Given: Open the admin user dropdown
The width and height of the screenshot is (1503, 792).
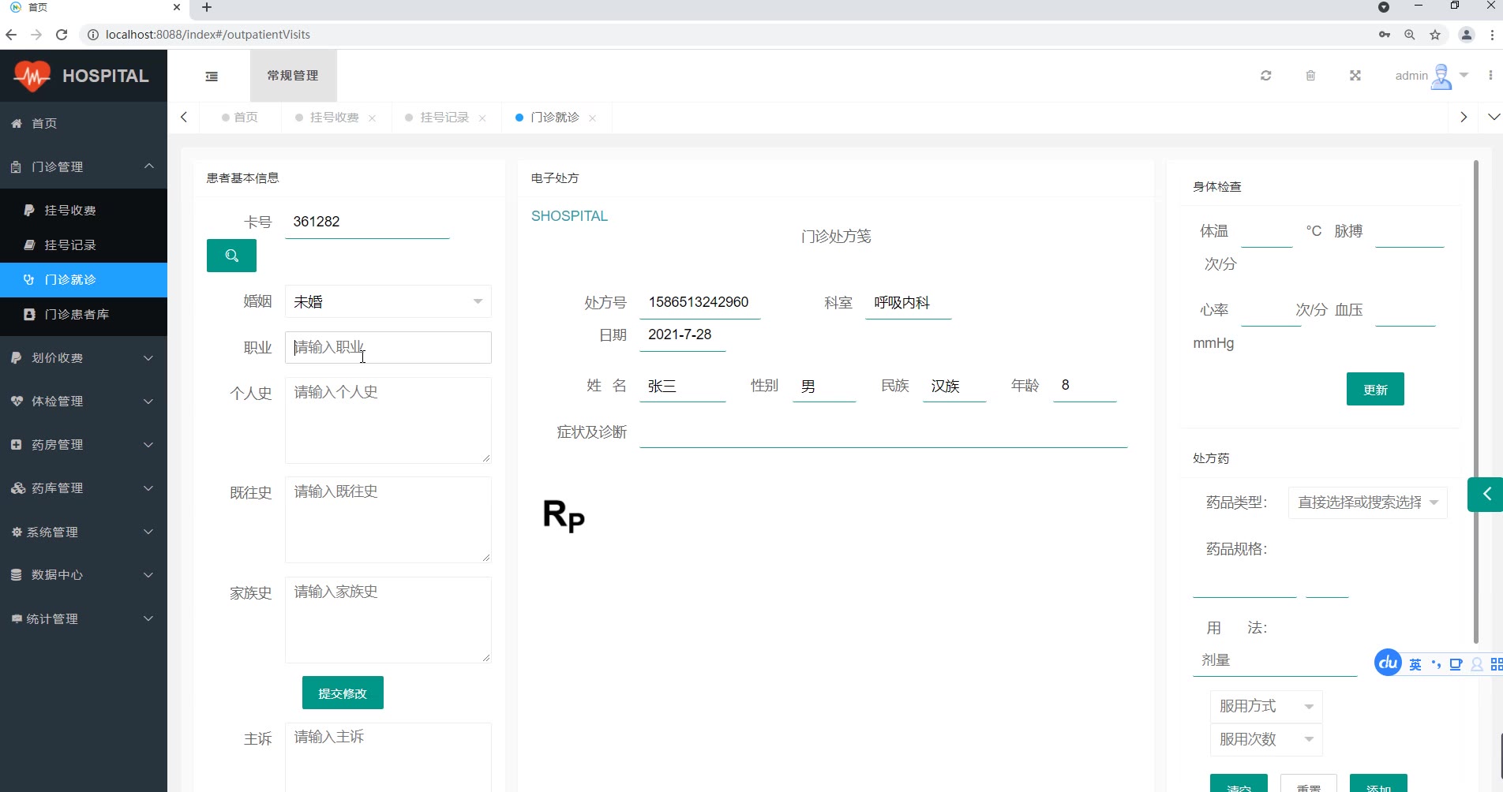Looking at the screenshot, I should coord(1430,76).
